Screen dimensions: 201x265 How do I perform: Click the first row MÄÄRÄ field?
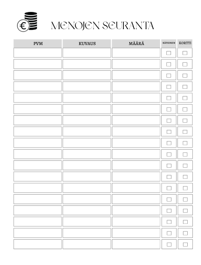tap(136, 53)
